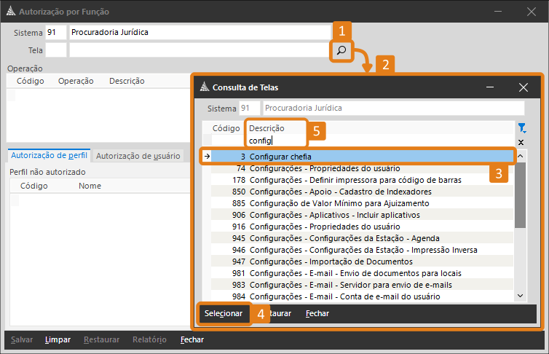
Task: Click Fechar in the Consulta de Telas dialog
Action: (317, 313)
